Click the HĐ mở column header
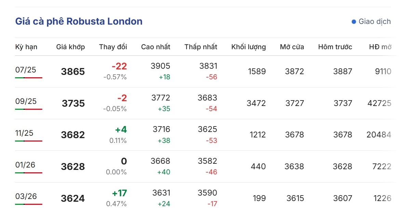The width and height of the screenshot is (407, 213). (x=380, y=47)
